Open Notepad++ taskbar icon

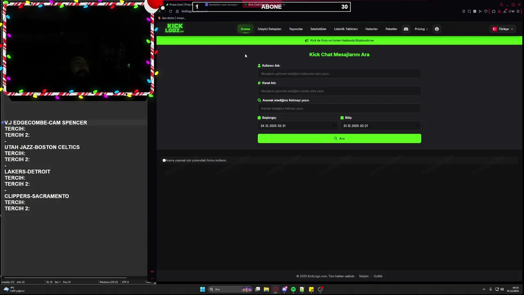(x=302, y=289)
